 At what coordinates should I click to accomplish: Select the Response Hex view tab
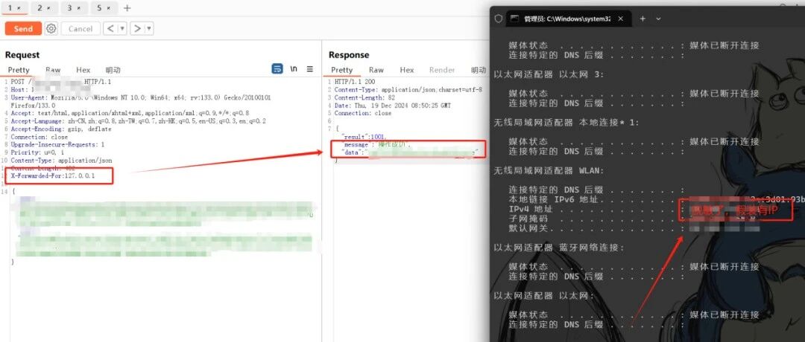[407, 70]
